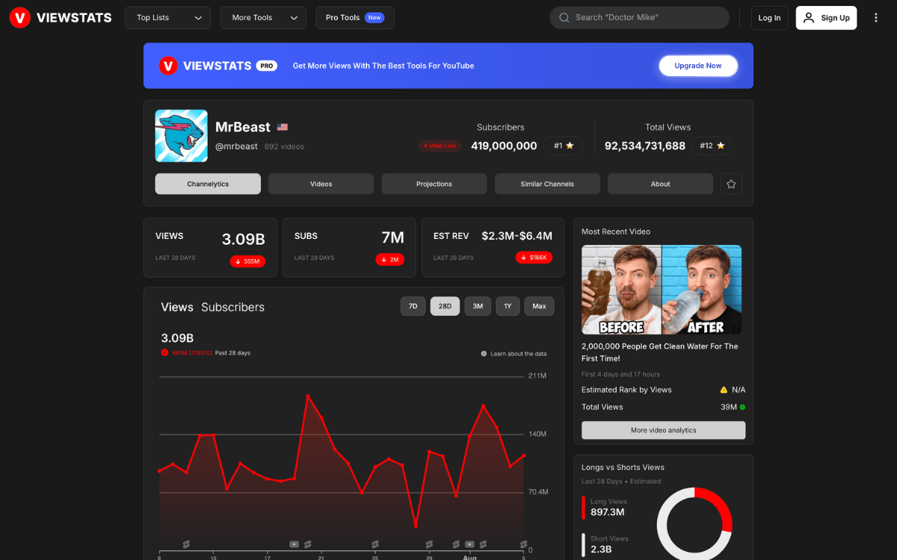This screenshot has width=897, height=560.
Task: Select the Max time range
Action: click(x=540, y=306)
